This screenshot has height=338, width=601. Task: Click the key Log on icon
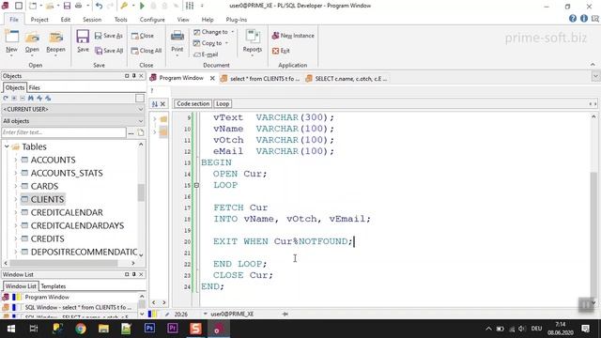click(124, 6)
